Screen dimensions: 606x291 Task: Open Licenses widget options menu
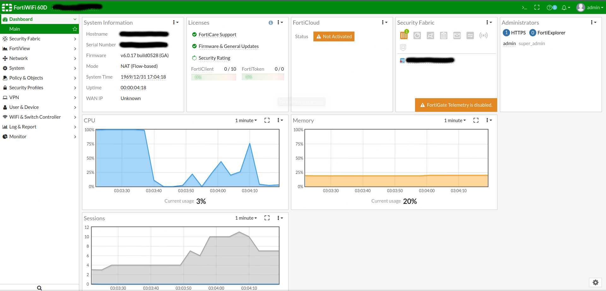coord(280,22)
